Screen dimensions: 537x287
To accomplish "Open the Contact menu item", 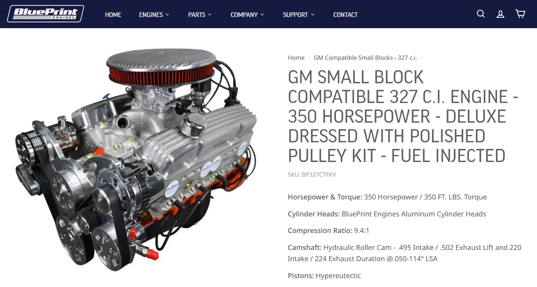I will [346, 15].
